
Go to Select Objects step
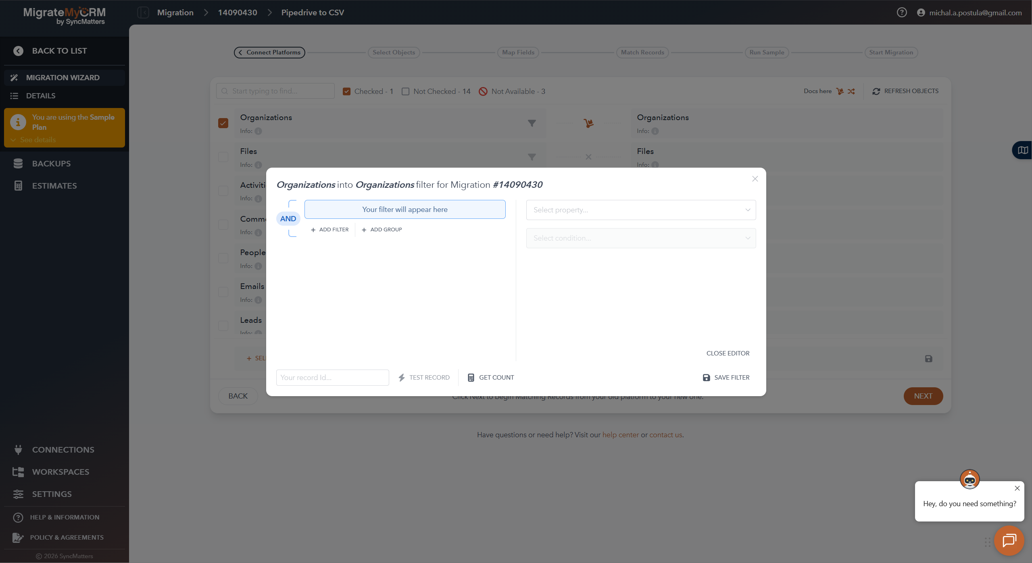[x=394, y=52]
